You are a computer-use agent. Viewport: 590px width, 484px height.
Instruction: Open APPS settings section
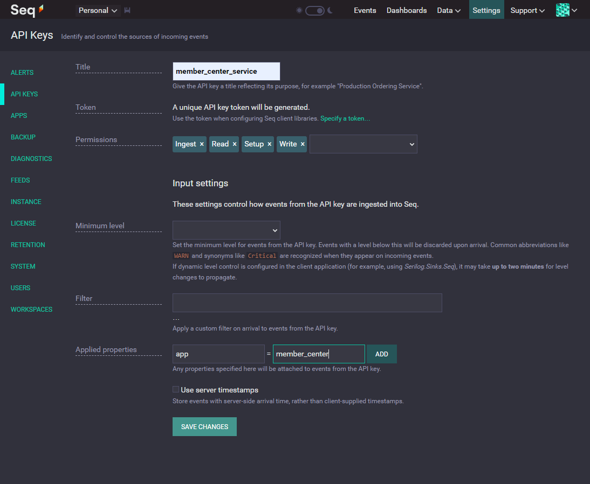[x=19, y=116]
